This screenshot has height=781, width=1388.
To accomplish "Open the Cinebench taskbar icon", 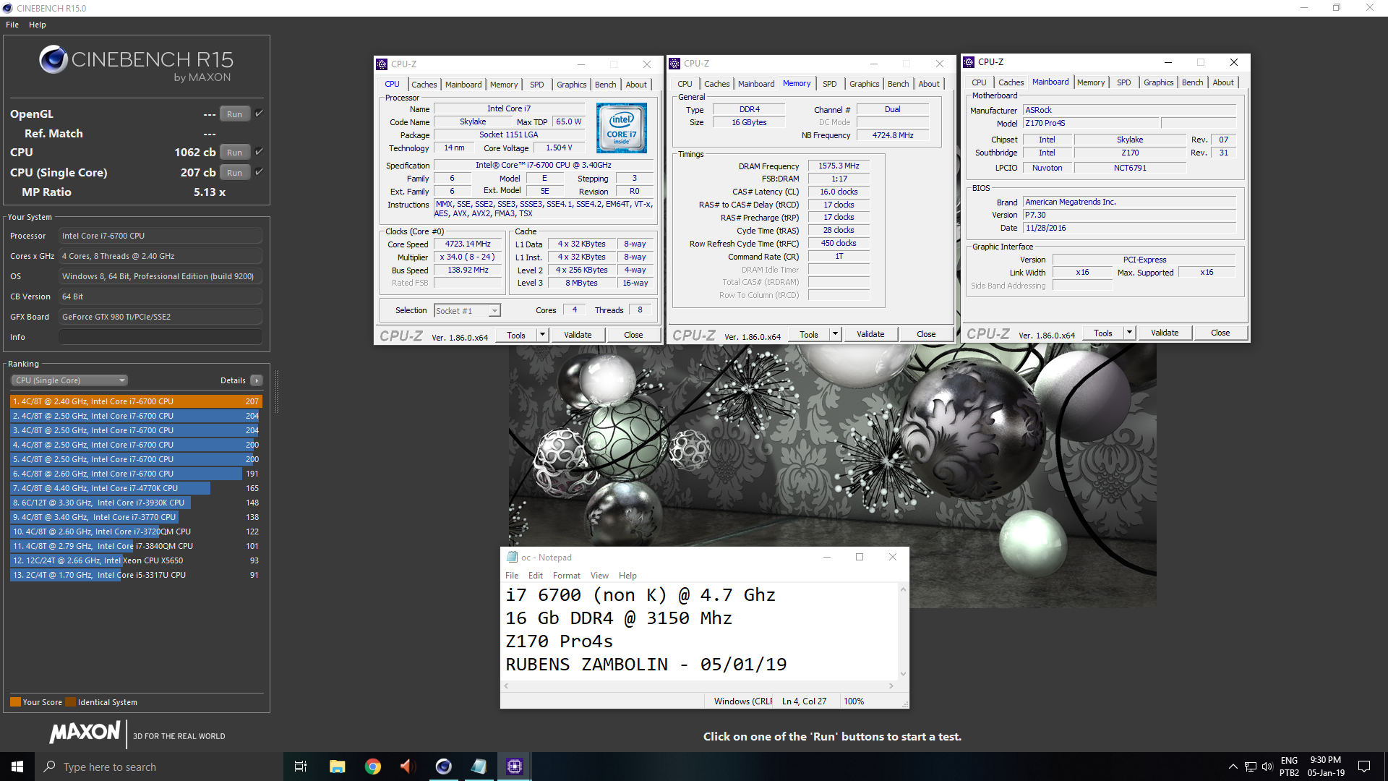I will point(443,767).
